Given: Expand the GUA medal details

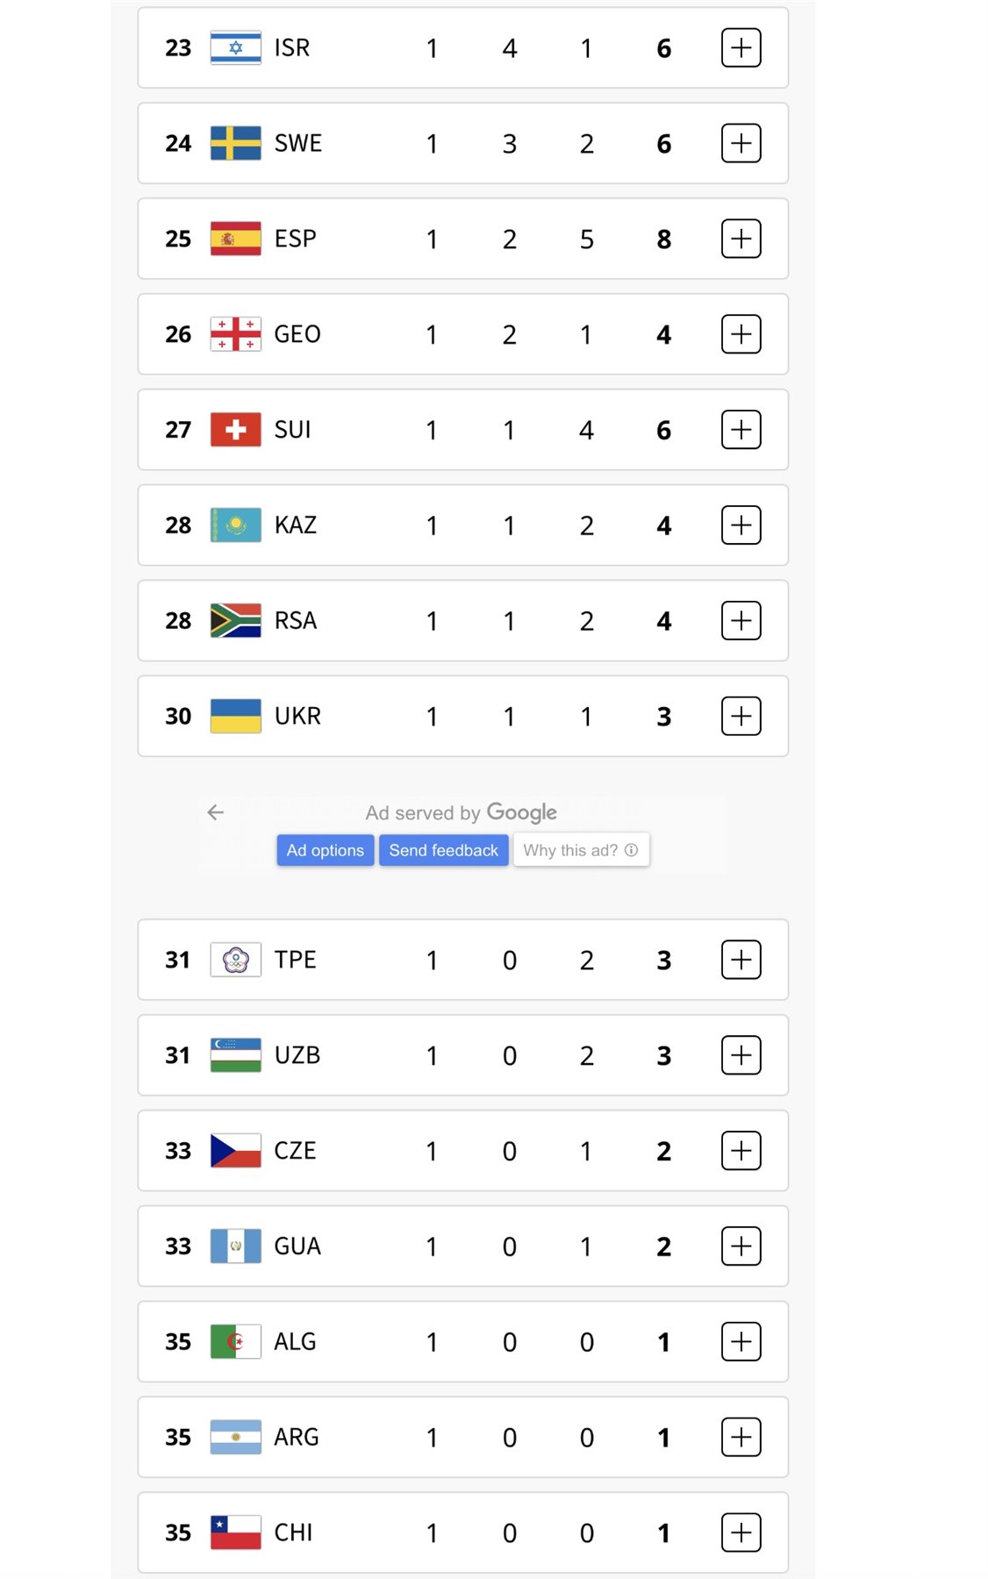Looking at the screenshot, I should click(741, 1247).
